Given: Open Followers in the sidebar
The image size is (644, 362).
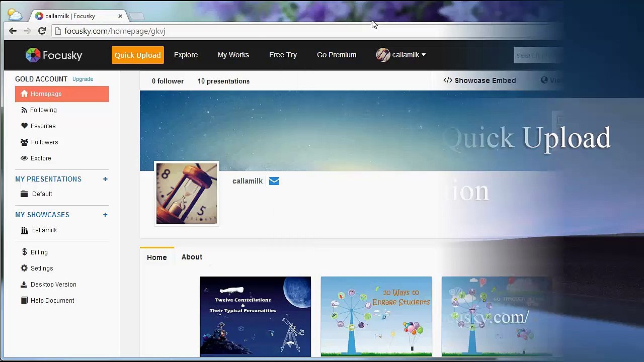Looking at the screenshot, I should [x=44, y=142].
